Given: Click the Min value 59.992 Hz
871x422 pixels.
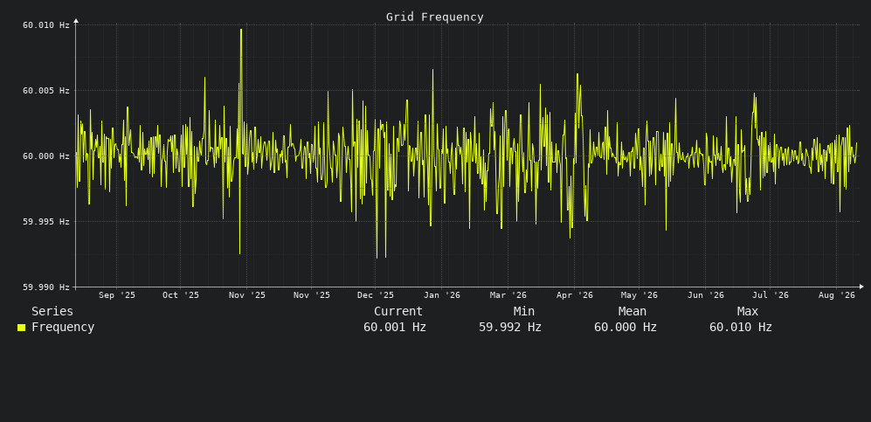Looking at the screenshot, I should click(510, 327).
